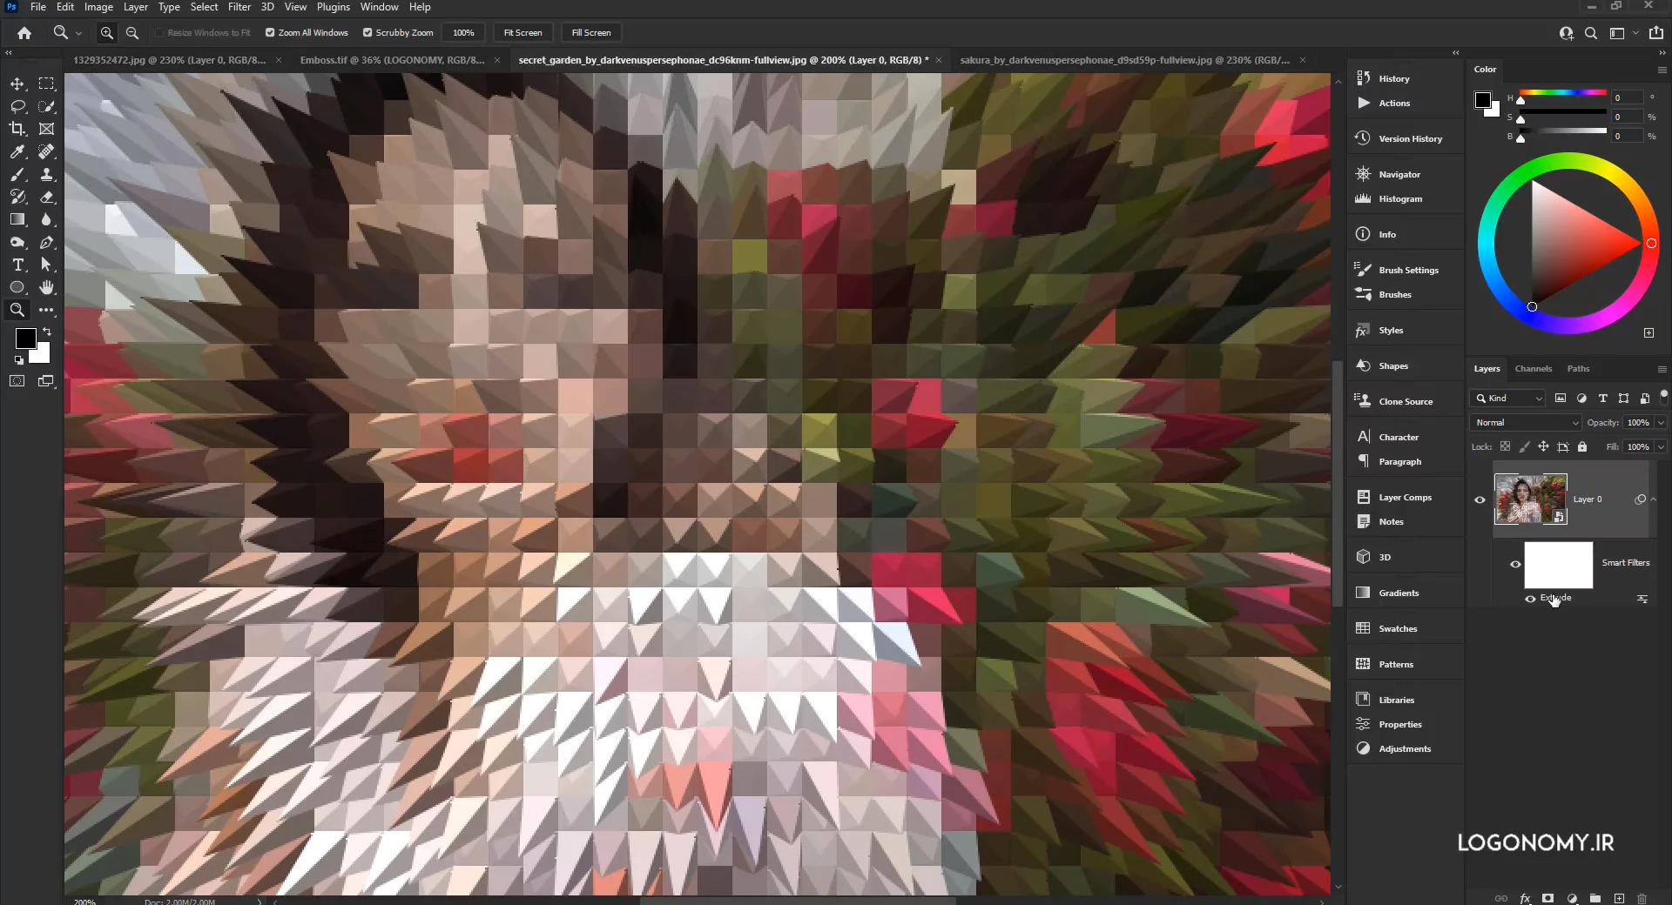Open the Opacity dropdown arrow

(1661, 422)
